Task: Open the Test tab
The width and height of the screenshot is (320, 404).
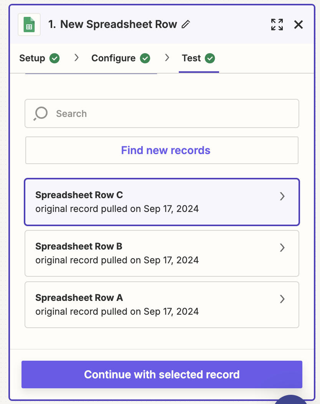Action: [x=192, y=58]
